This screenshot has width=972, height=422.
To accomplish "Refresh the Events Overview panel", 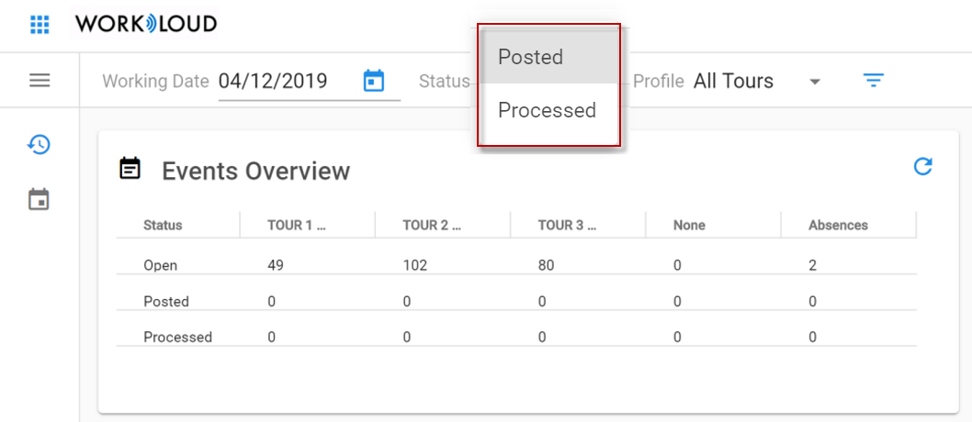I will coord(923,166).
